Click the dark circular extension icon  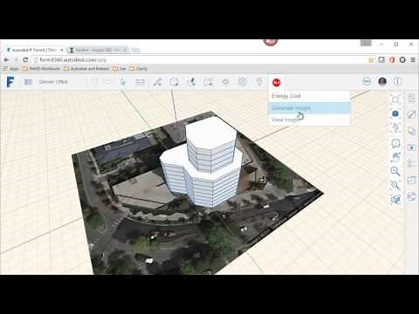(x=402, y=60)
